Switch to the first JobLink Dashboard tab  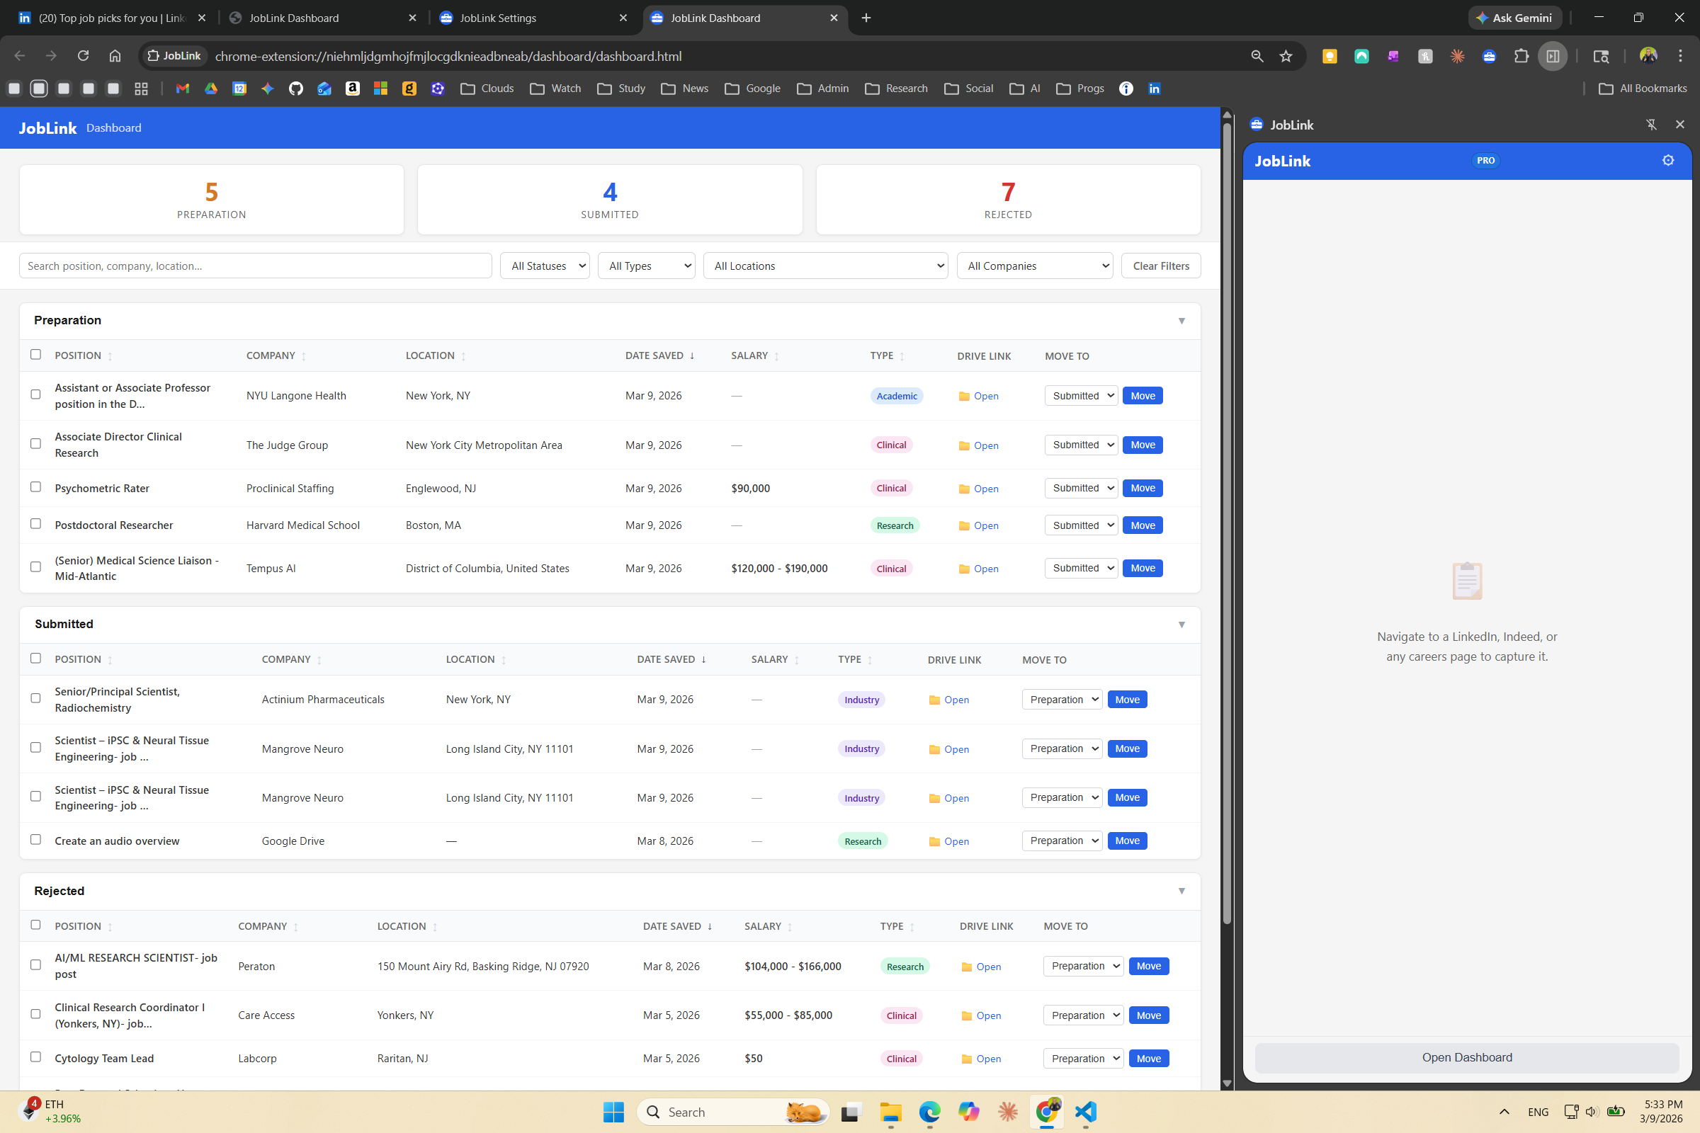point(322,18)
